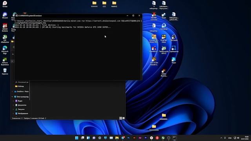Expand the Изображения folder node
Viewport: 251px width, 141px height.
13,113
